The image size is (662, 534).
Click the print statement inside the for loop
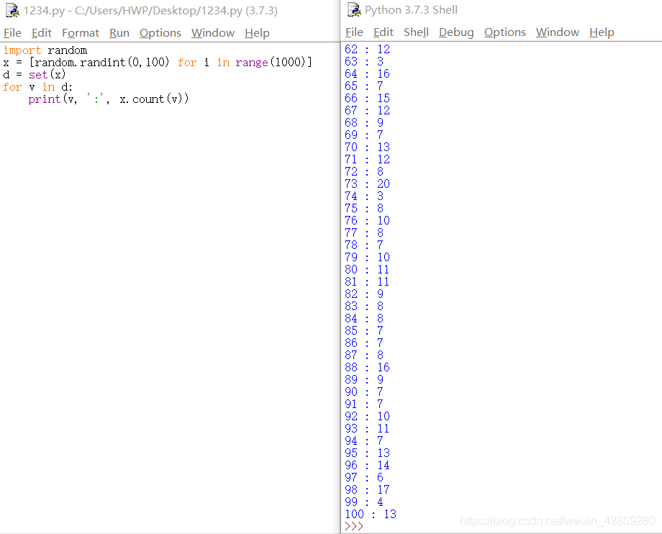tap(97, 99)
